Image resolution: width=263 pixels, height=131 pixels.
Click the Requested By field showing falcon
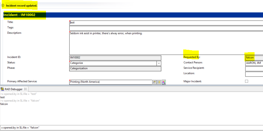point(254,58)
